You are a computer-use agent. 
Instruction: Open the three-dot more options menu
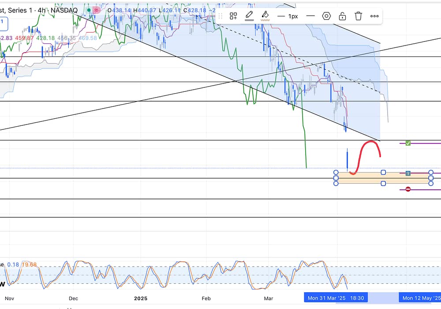point(374,16)
